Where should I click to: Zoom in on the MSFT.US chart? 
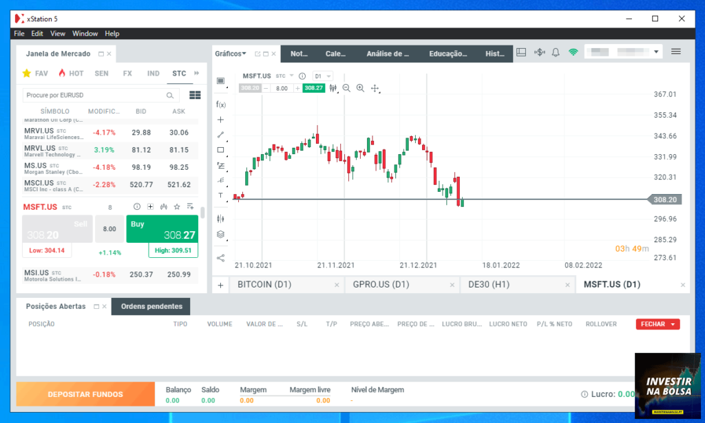[x=360, y=88]
